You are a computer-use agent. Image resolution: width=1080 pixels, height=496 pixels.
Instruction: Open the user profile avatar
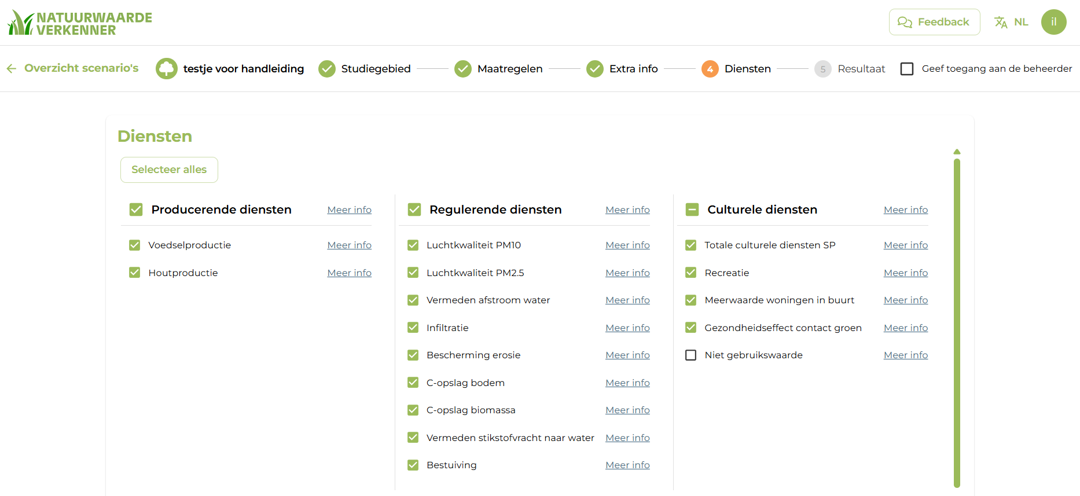1053,22
